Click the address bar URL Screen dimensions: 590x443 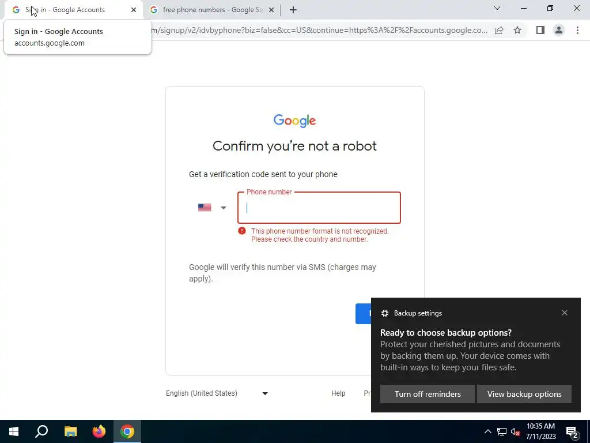(319, 30)
